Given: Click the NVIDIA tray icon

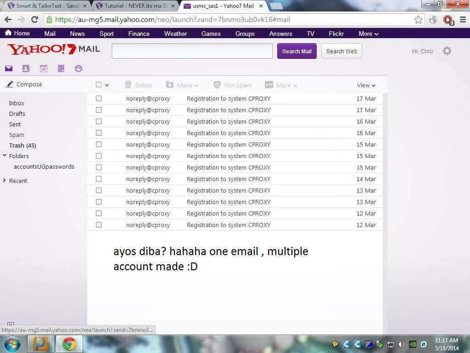Looking at the screenshot, I should tap(413, 344).
